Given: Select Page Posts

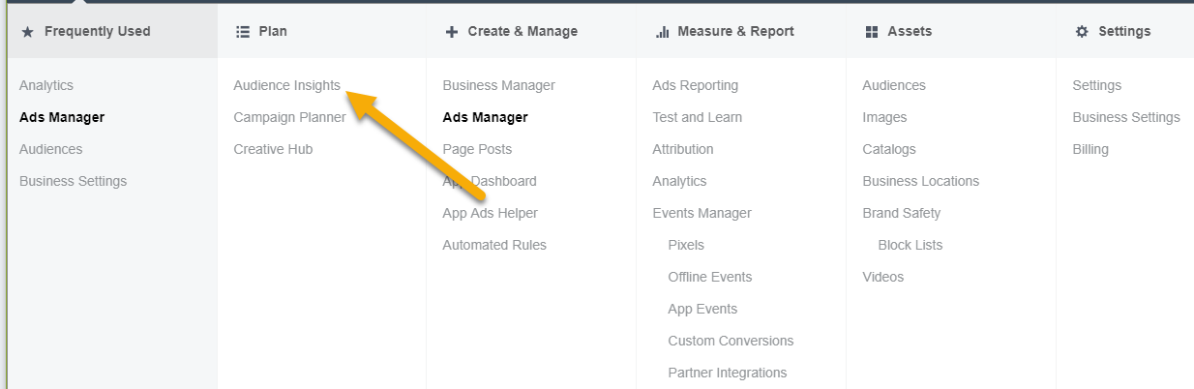Looking at the screenshot, I should tap(477, 149).
